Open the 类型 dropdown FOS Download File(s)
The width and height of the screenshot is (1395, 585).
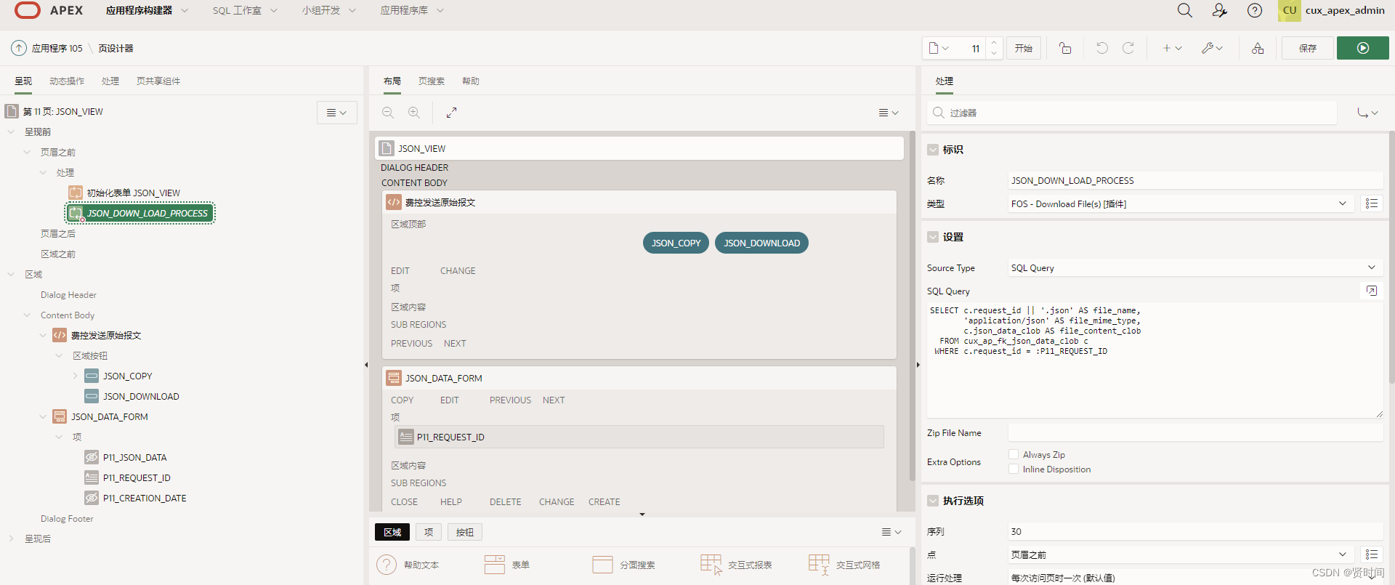1181,203
